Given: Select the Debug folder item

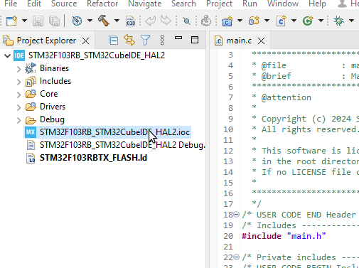Looking at the screenshot, I should 52,119.
